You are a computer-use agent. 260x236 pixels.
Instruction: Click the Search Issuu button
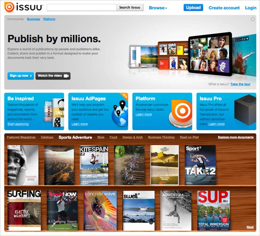[x=130, y=7]
